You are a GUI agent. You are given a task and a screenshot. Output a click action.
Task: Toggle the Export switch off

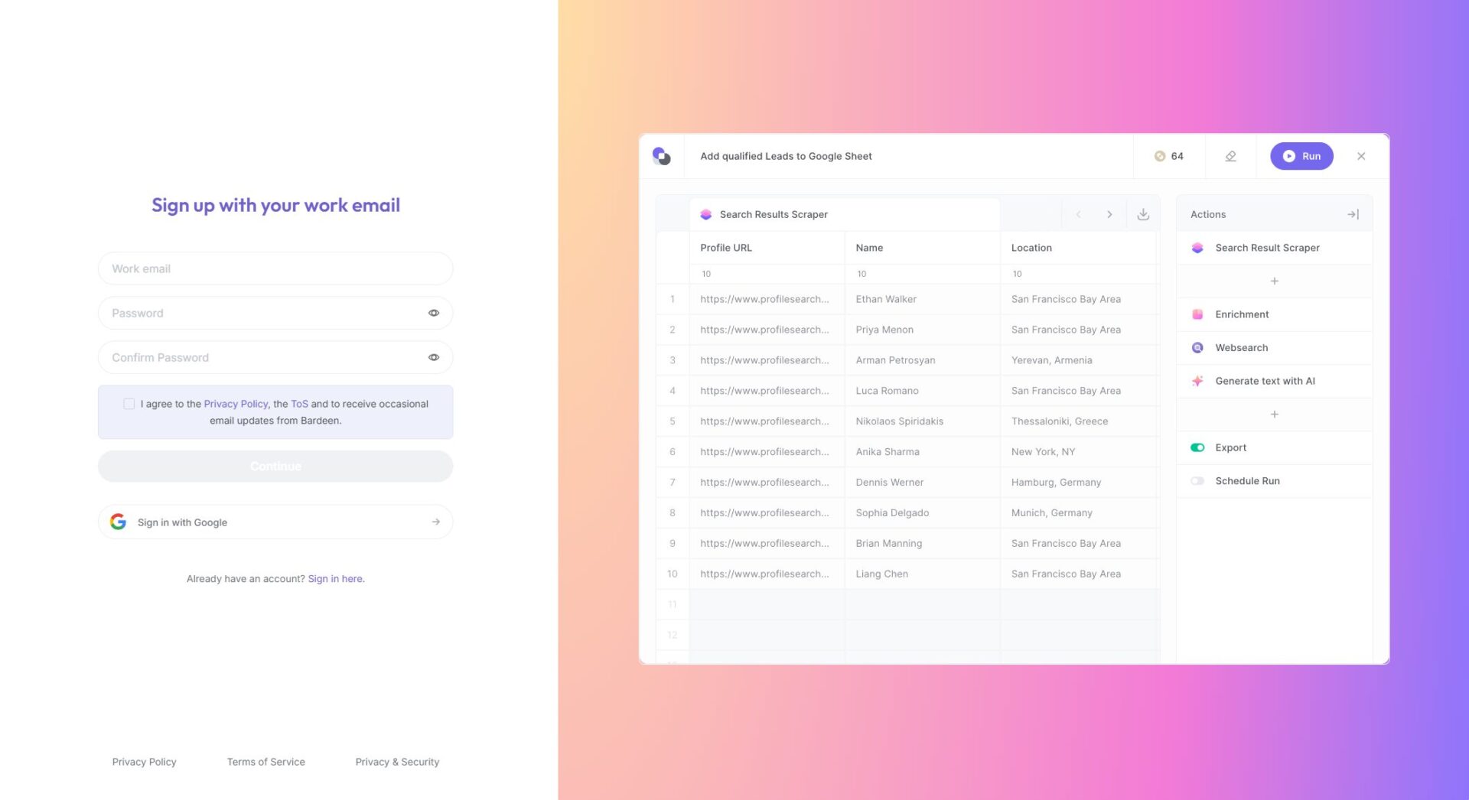[1197, 447]
